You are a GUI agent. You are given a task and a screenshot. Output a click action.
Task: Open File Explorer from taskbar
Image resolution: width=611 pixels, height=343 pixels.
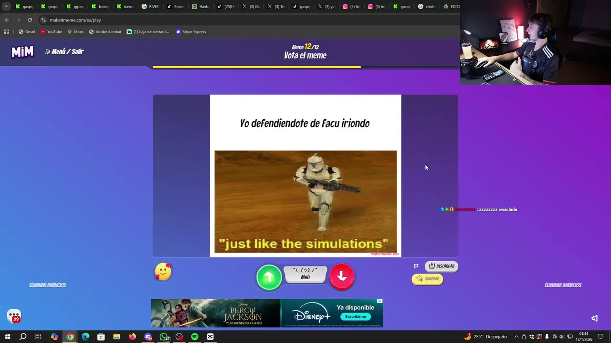(x=116, y=337)
